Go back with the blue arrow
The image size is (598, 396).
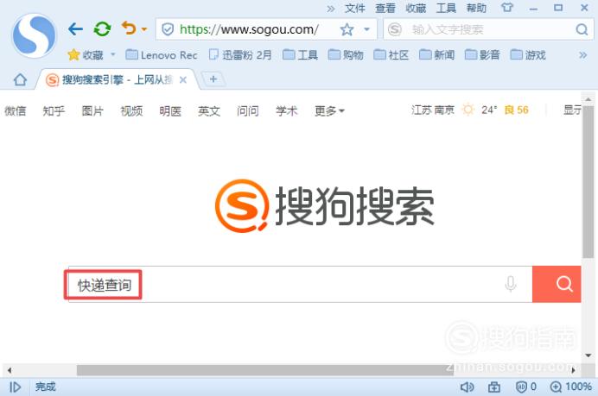click(75, 29)
